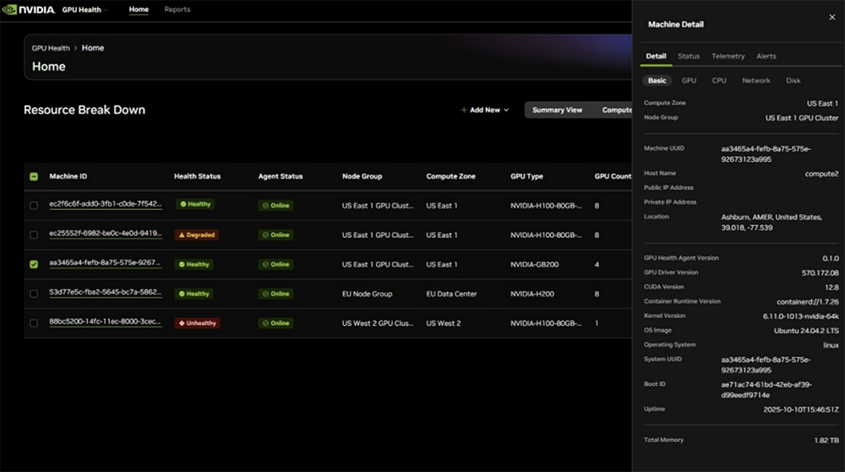Viewport: 845px width, 472px height.
Task: Switch to Summary View
Action: [557, 110]
